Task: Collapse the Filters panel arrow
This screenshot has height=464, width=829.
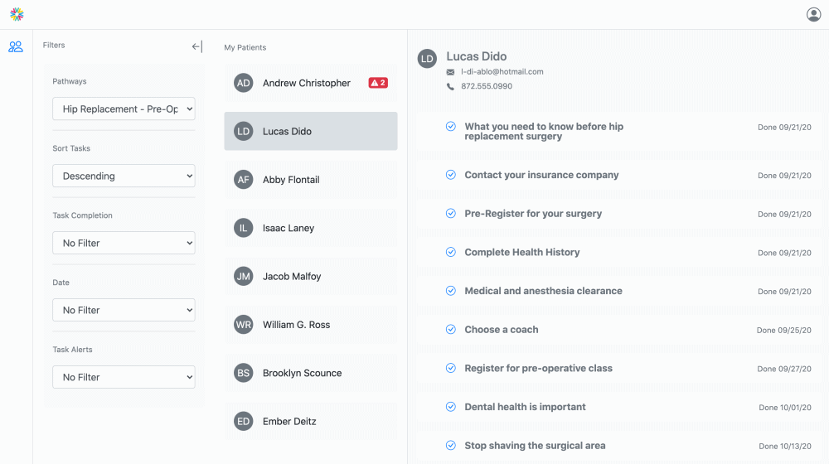Action: click(x=196, y=46)
